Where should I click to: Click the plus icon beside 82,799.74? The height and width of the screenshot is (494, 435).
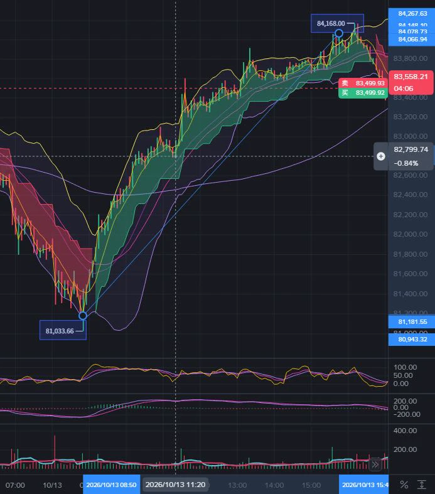(381, 156)
